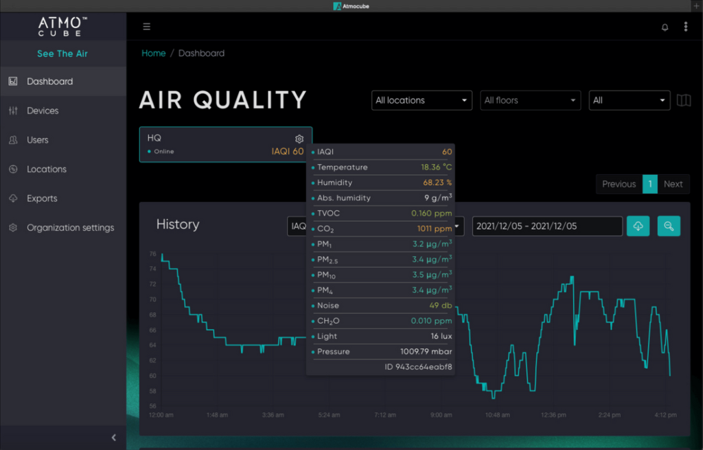Screen dimensions: 703x450
Task: Click the date range field 2021/12/05
Action: pyautogui.click(x=547, y=226)
